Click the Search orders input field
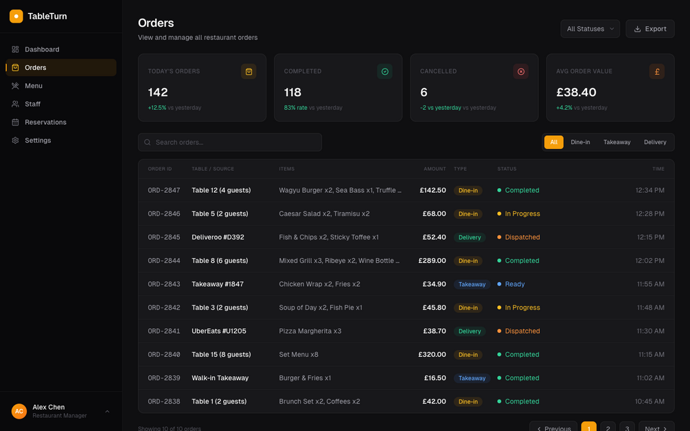 coord(230,143)
